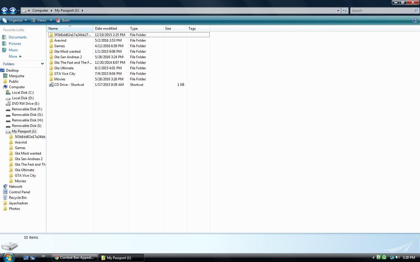Select Jayachadran folder in tree
Image resolution: width=420 pixels, height=262 pixels.
point(18,203)
